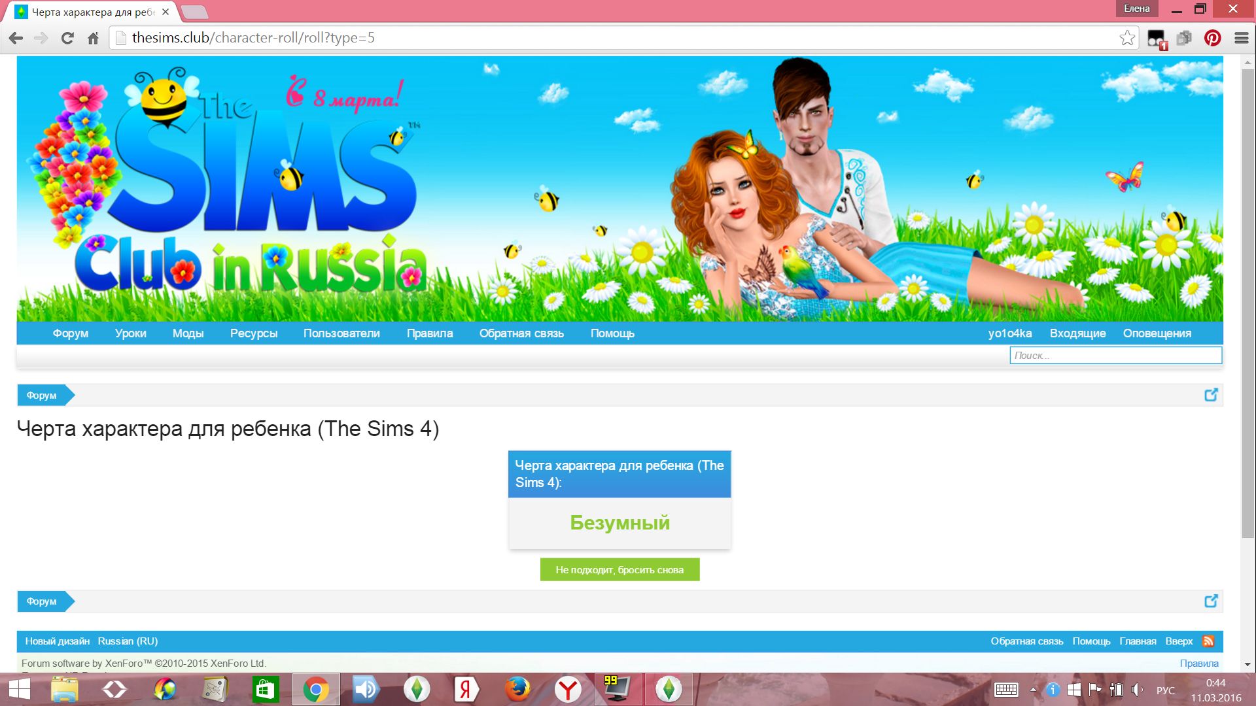Open the Pinterest extension icon
This screenshot has width=1256, height=706.
tap(1212, 38)
